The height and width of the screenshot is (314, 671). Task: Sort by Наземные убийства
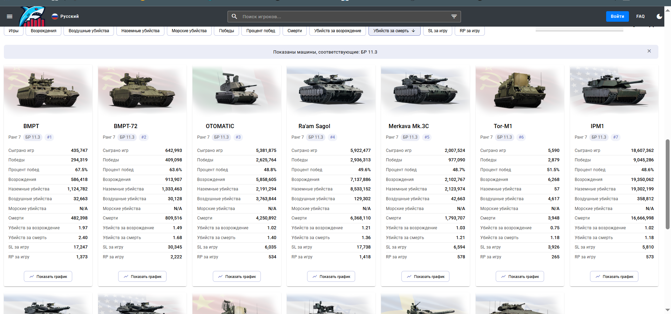(x=140, y=31)
